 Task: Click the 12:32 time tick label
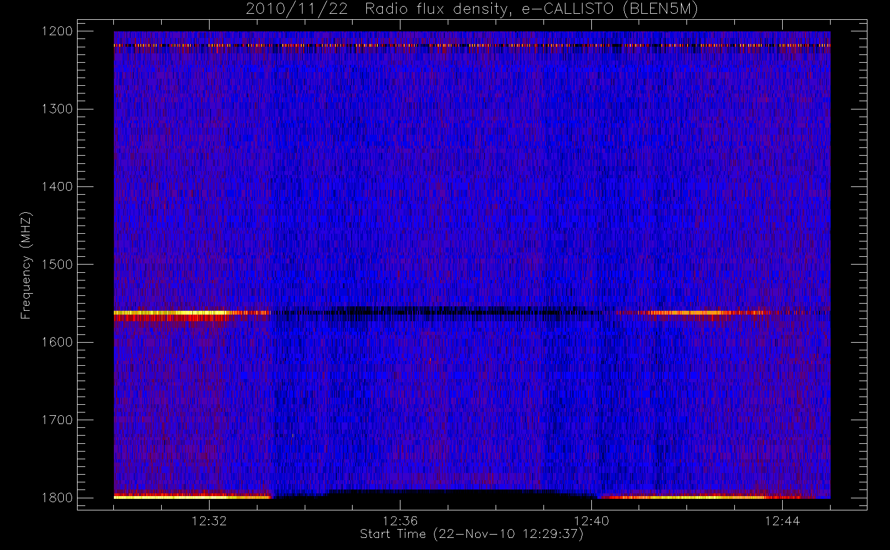pos(209,521)
